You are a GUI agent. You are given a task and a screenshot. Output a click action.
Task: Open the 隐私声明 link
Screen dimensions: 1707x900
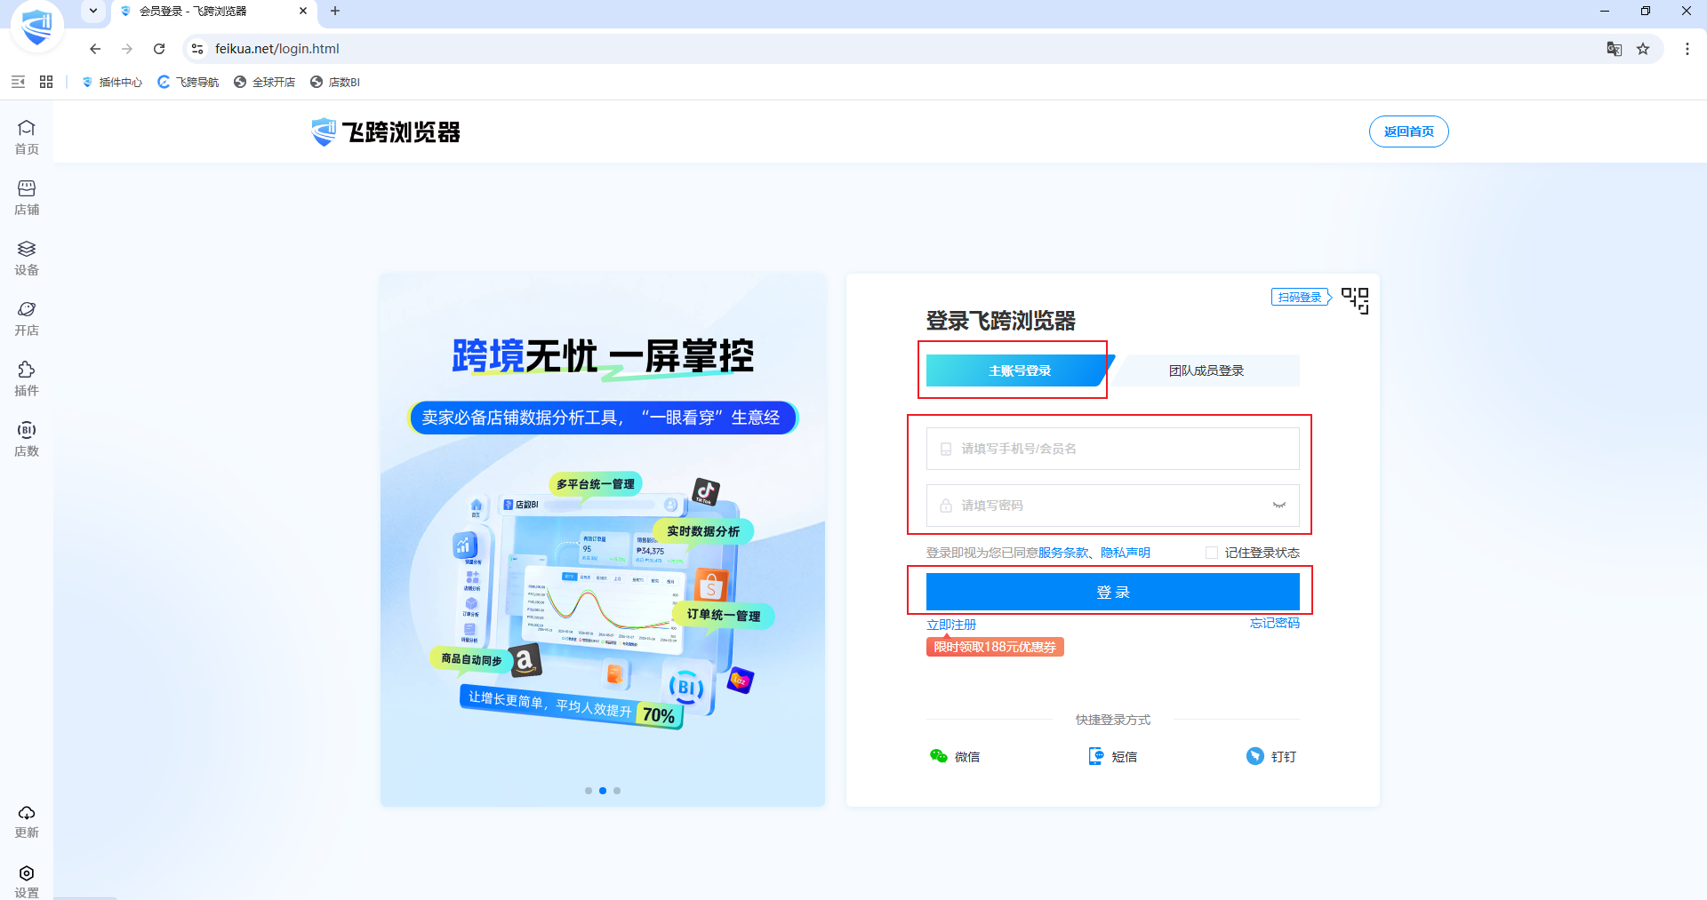pyautogui.click(x=1126, y=553)
